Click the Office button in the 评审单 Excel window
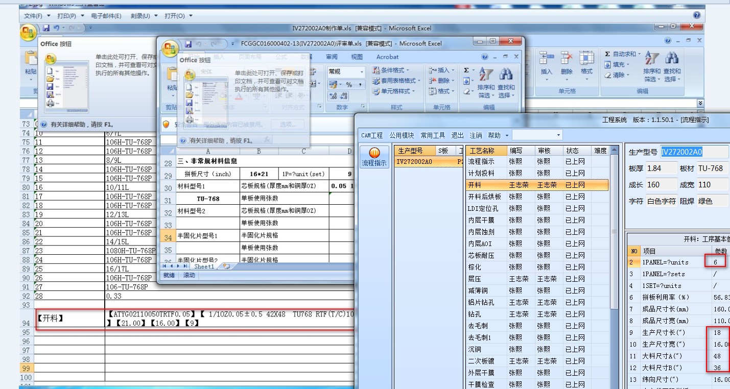 (170, 49)
